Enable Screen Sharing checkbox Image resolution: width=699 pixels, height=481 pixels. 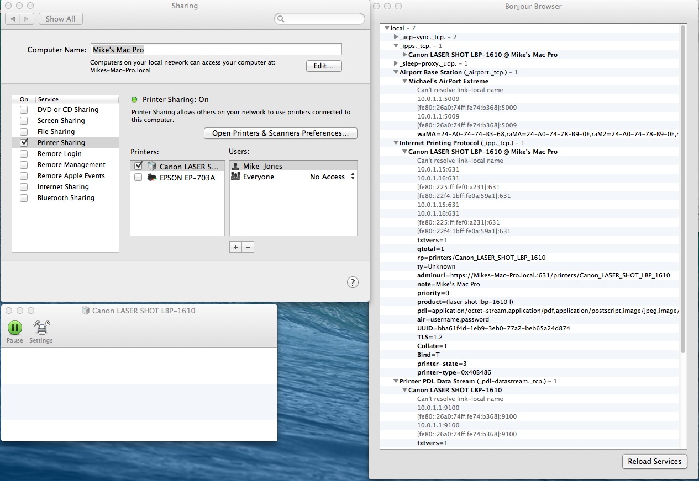point(24,121)
